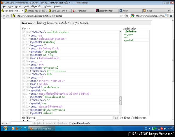Go back with the Back arrow button
This screenshot has width=175, height=137.
(4, 16)
